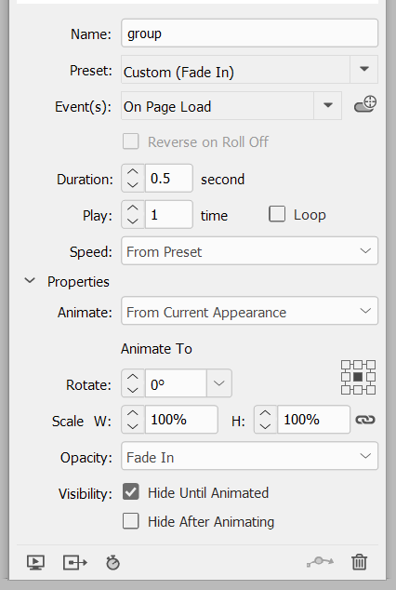Open the Speed dropdown showing From Preset
This screenshot has height=590, width=396.
point(249,250)
